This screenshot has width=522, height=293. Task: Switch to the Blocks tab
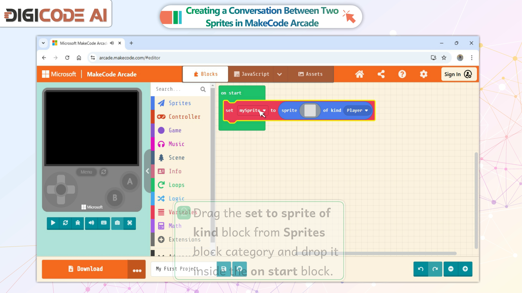click(x=206, y=74)
